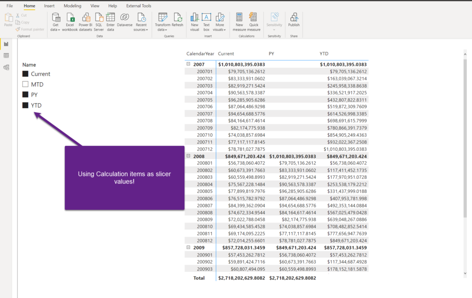Select the 200806 month row label
The width and height of the screenshot is (472, 298).
pos(205,199)
